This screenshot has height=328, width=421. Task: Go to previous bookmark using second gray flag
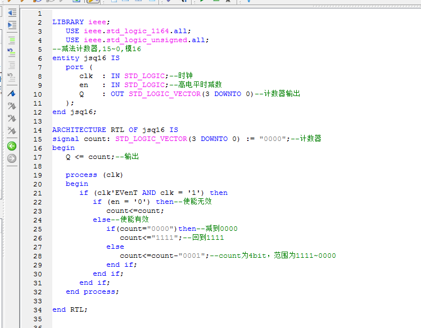11,119
